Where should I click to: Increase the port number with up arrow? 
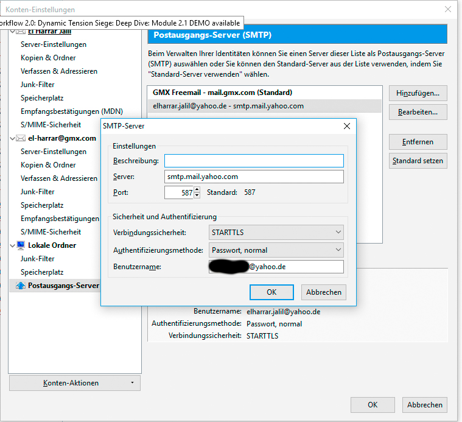[197, 189]
